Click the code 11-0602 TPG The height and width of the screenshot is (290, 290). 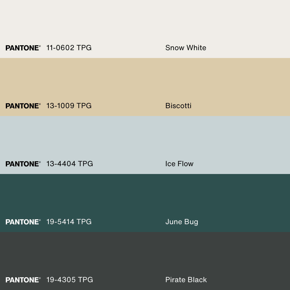click(x=69, y=48)
